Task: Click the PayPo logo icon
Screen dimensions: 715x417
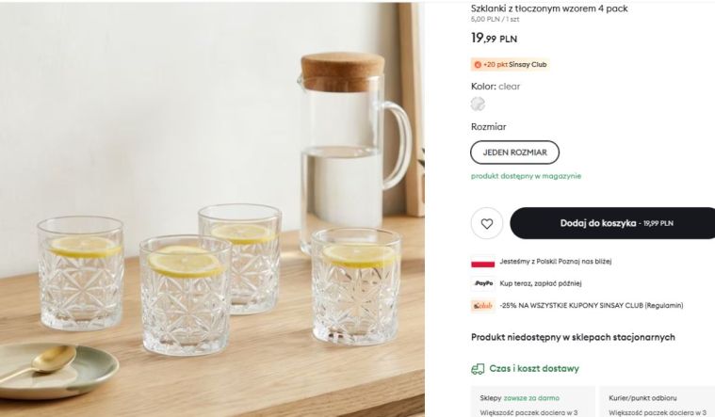Action: (482, 283)
